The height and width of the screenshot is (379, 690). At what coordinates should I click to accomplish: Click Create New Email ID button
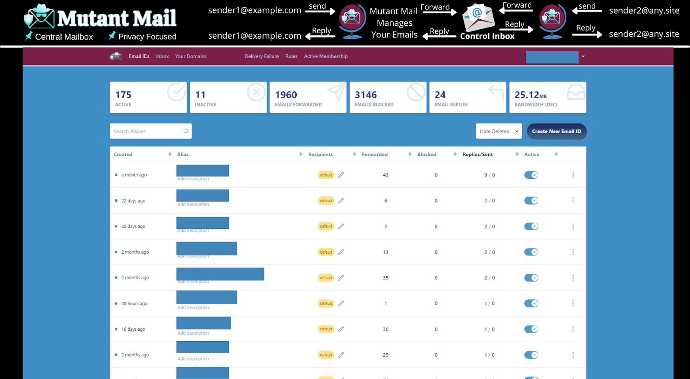[557, 131]
